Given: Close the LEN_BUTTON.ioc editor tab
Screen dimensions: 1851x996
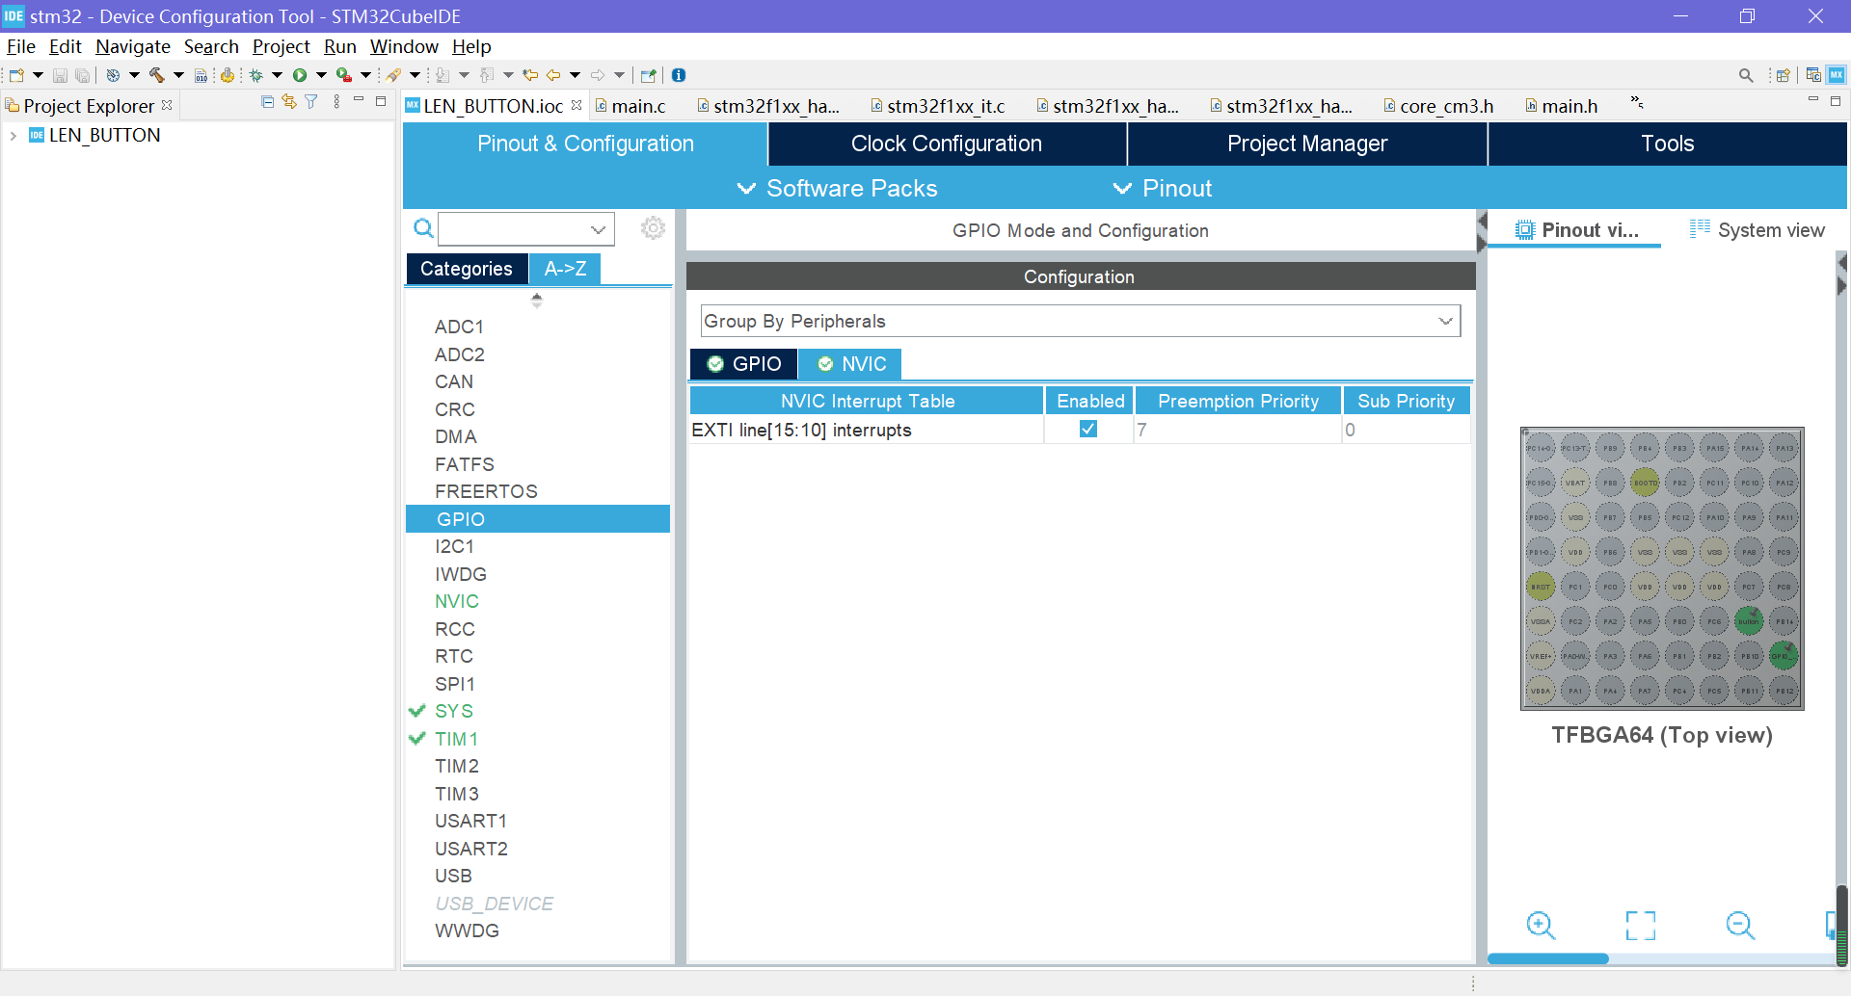Looking at the screenshot, I should [x=577, y=105].
